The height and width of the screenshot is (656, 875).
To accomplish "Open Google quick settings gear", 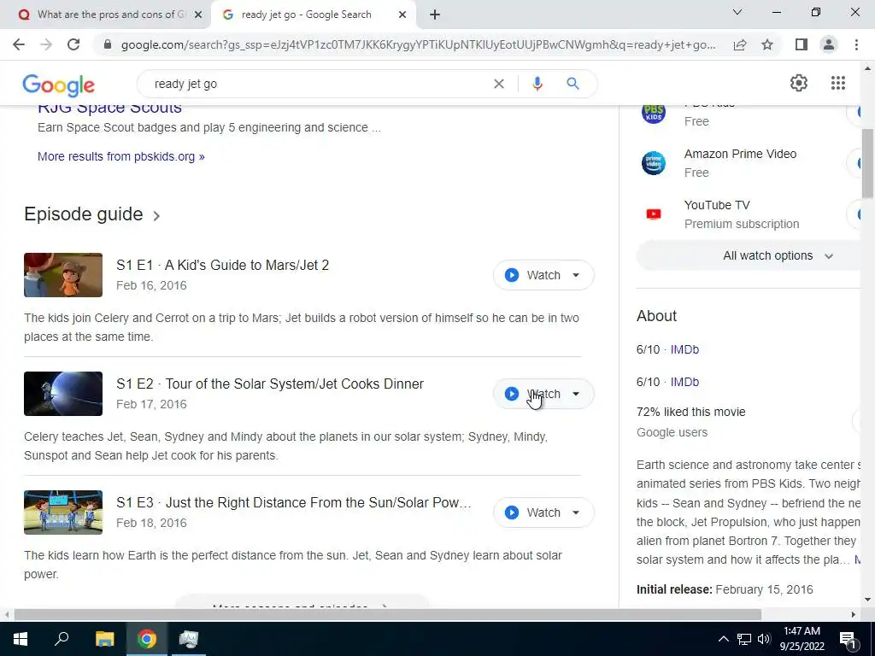I will [799, 83].
